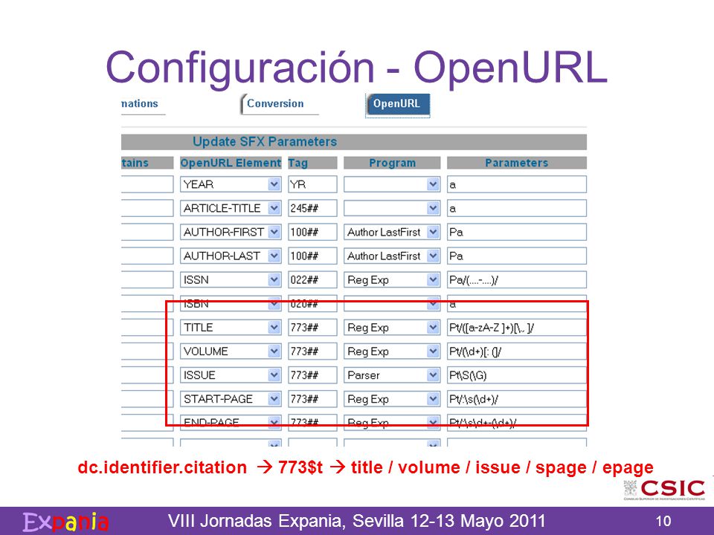
Task: Click the Parameters field of YEAR row
Action: [516, 184]
